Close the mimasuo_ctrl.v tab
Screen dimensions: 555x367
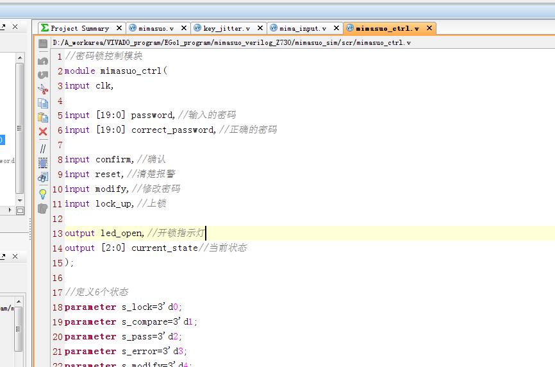(428, 28)
